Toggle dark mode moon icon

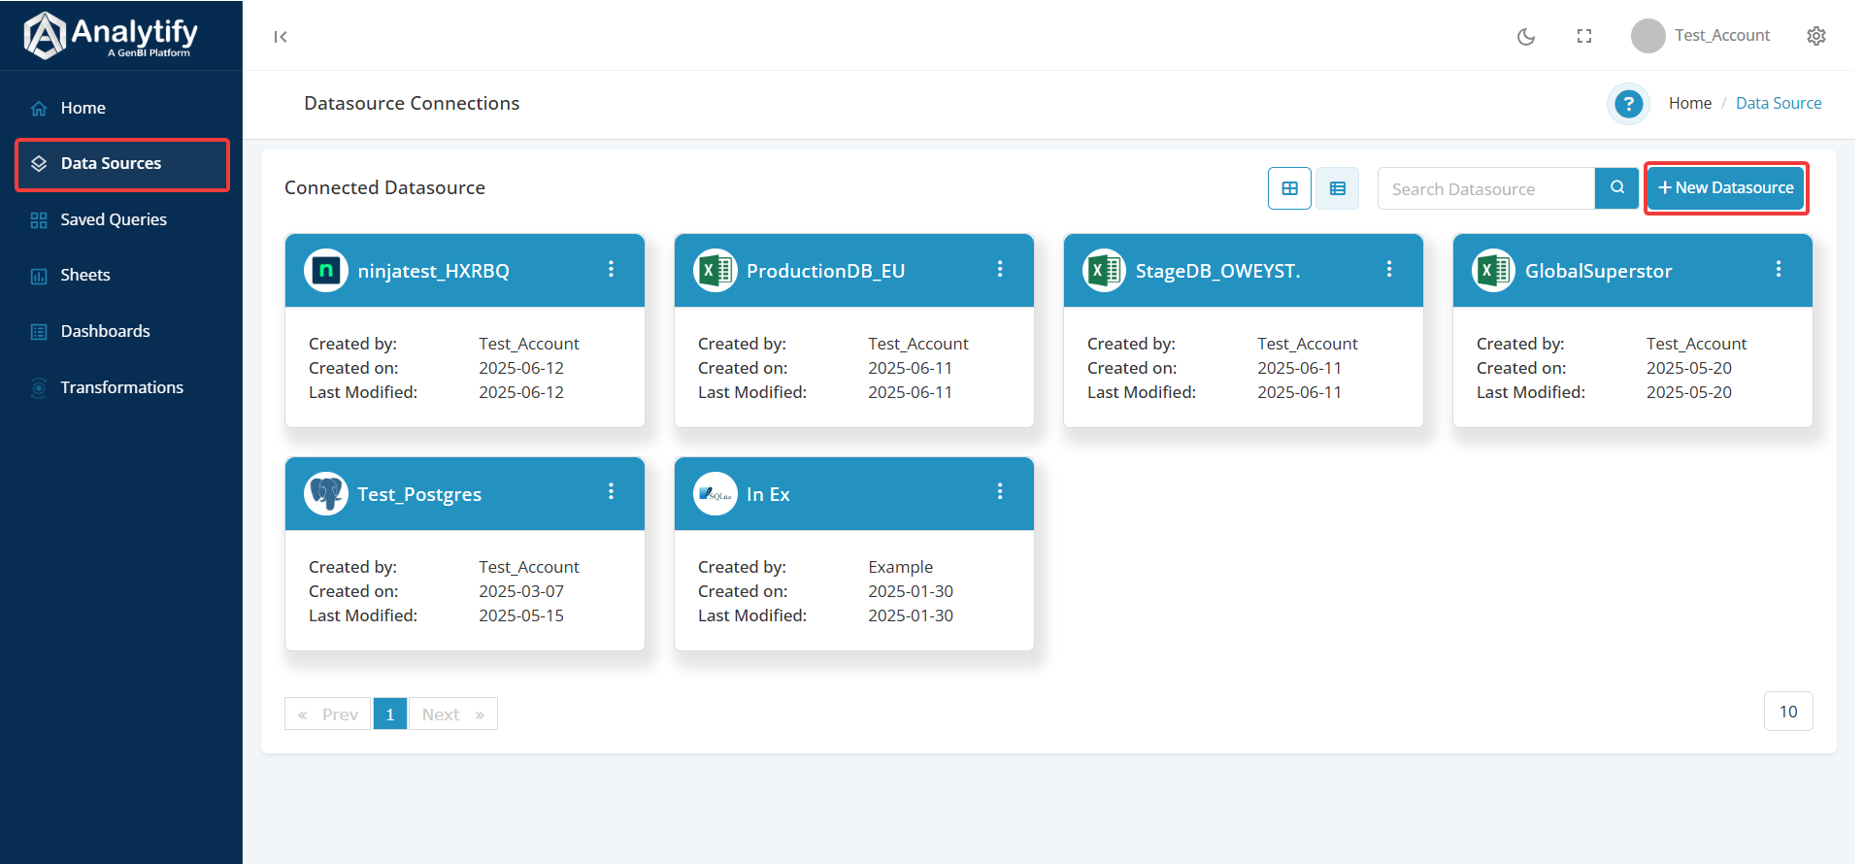[x=1526, y=37]
